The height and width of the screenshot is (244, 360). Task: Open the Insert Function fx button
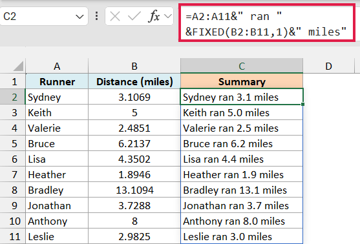154,17
